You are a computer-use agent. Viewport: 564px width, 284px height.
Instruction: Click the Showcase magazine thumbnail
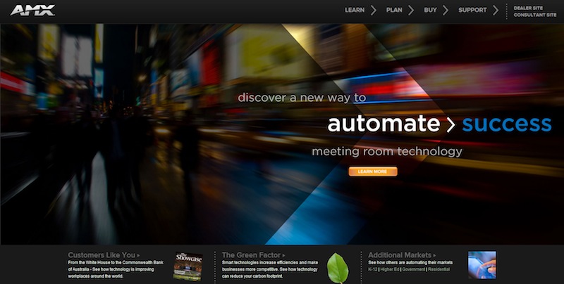click(188, 266)
